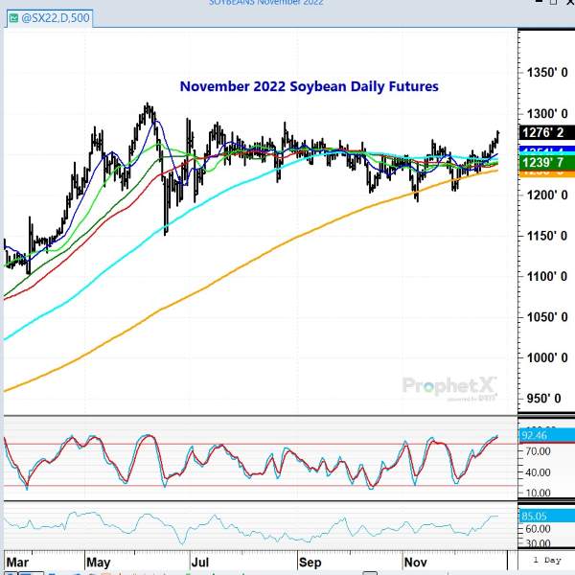Click the green chart icon on the SX22 tab
Image resolution: width=575 pixels, height=575 pixels.
click(x=14, y=18)
